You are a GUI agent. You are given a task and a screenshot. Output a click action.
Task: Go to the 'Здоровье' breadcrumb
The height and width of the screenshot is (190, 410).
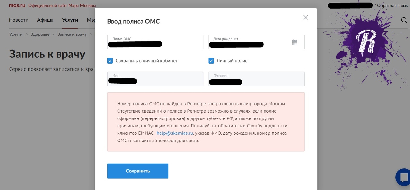tap(40, 34)
